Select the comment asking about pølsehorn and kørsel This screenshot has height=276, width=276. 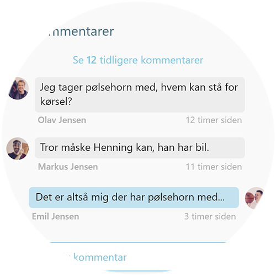point(140,94)
